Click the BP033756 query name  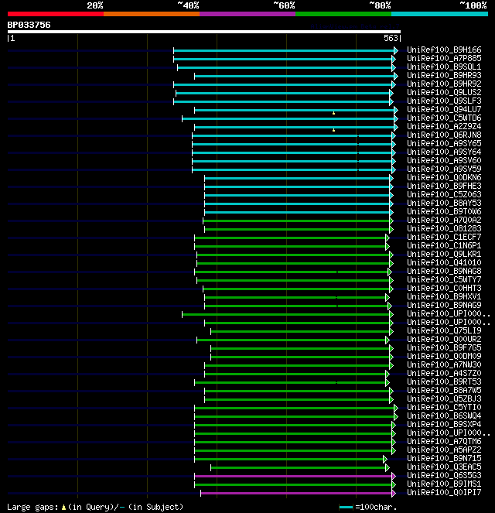(29, 25)
